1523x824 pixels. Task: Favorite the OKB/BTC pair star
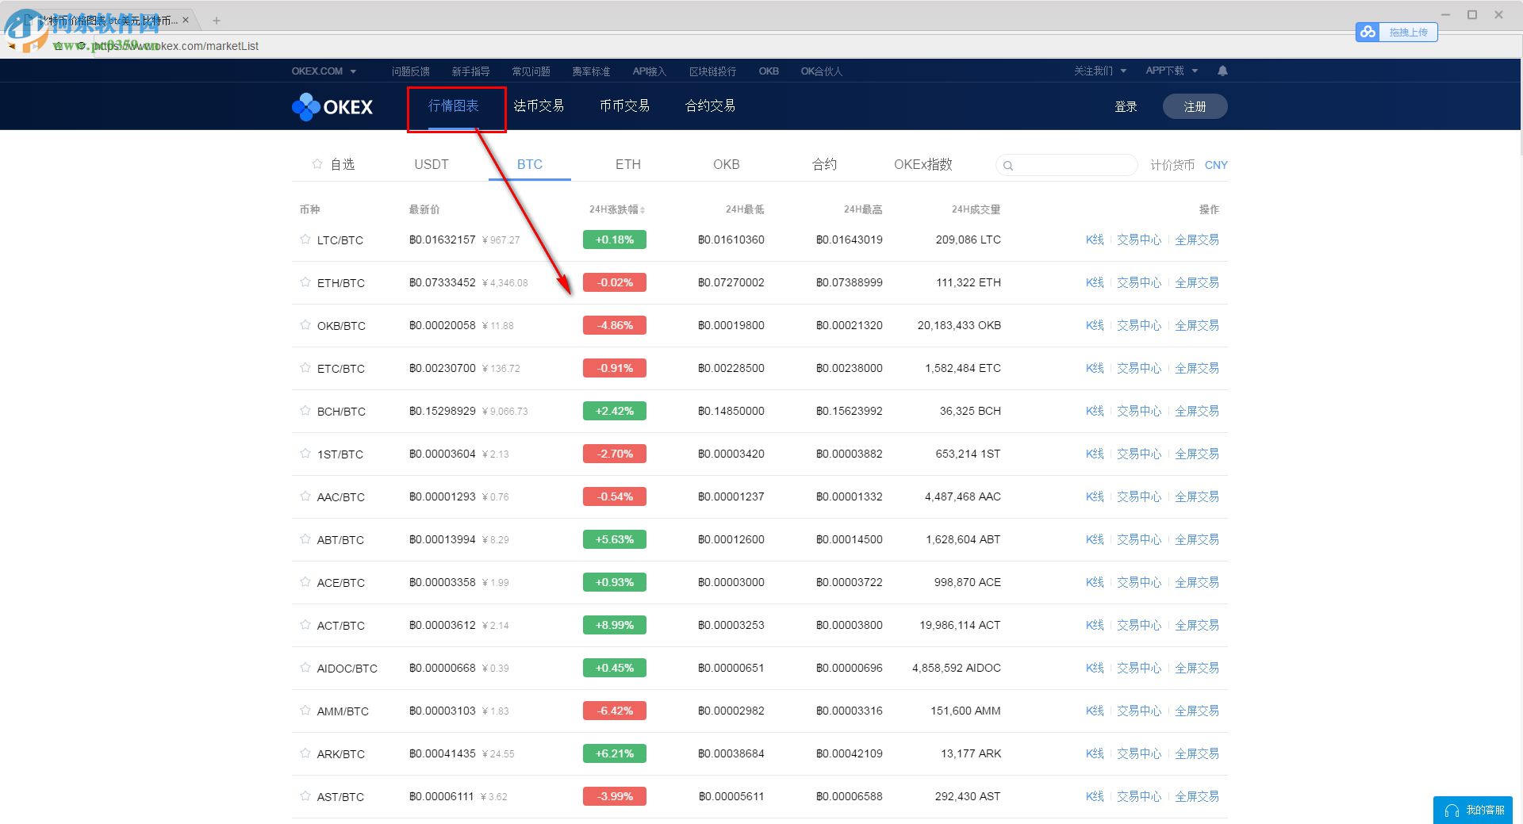(305, 325)
